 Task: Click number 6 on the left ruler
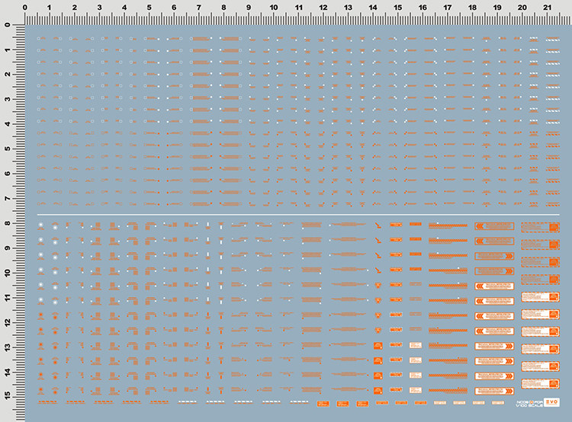click(8, 174)
